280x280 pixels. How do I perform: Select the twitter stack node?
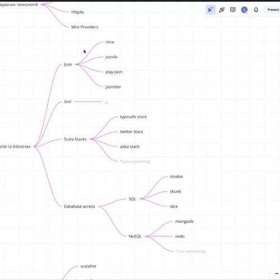[132, 132]
